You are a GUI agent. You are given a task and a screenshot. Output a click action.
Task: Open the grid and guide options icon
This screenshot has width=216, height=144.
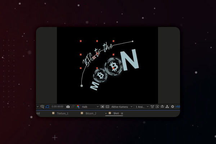(x=42, y=107)
